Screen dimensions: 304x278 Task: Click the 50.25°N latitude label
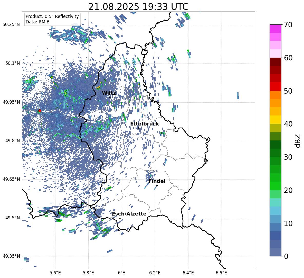tap(11, 25)
